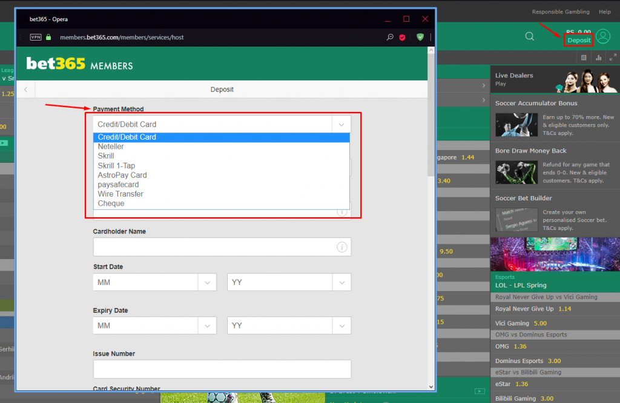Bet on eStar 1.36 odds
The width and height of the screenshot is (620, 403).
(x=555, y=384)
